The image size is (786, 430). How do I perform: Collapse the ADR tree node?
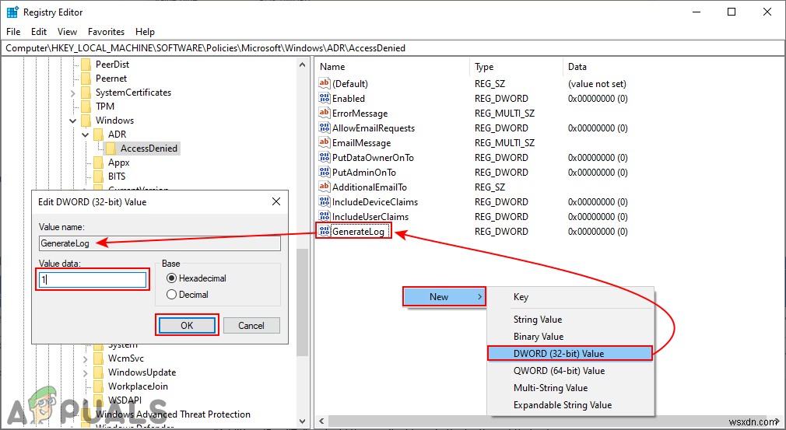coord(86,135)
